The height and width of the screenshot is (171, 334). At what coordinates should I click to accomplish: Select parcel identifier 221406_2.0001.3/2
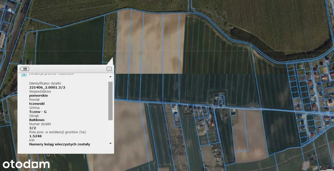click(47, 87)
